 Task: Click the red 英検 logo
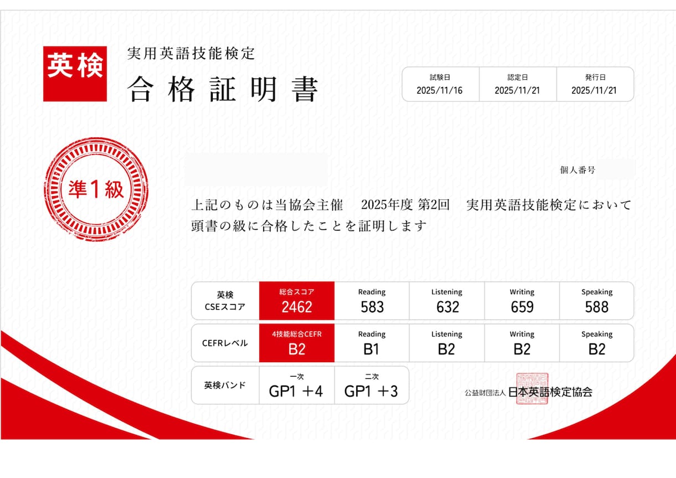coord(75,74)
